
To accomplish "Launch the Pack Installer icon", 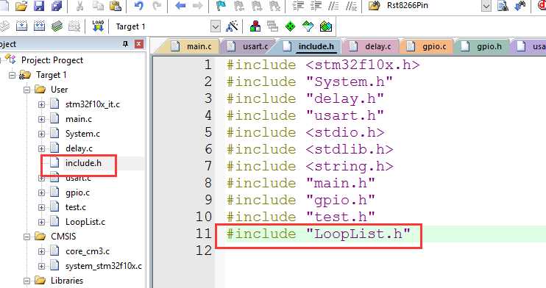I will click(x=326, y=26).
